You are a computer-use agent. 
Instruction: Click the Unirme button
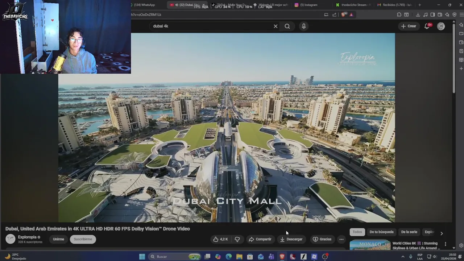pos(58,239)
